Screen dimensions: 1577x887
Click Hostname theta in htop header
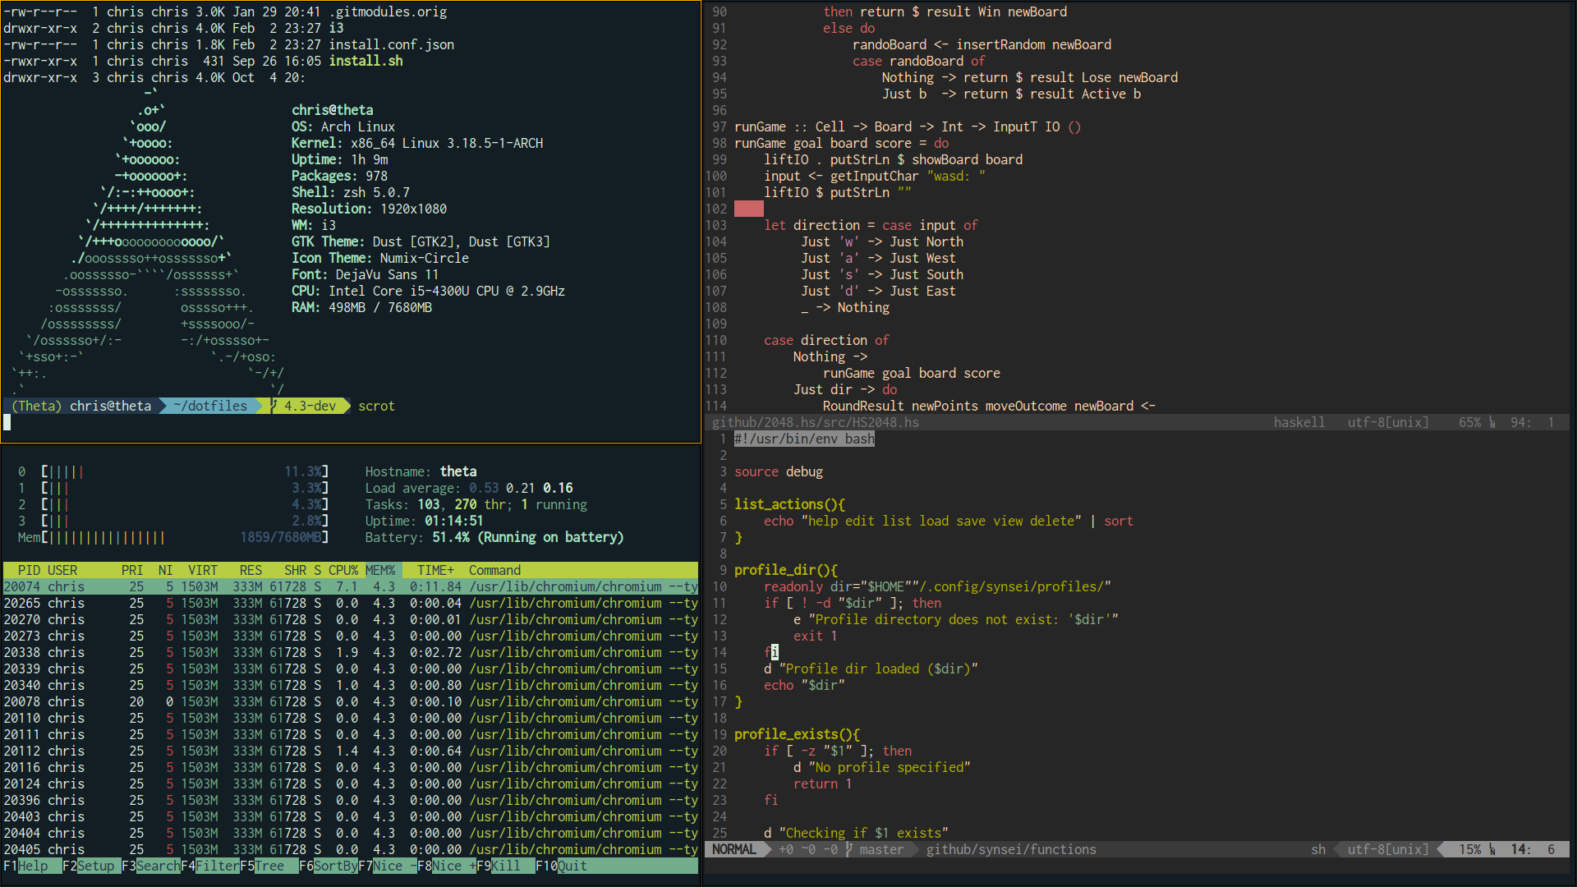click(421, 471)
